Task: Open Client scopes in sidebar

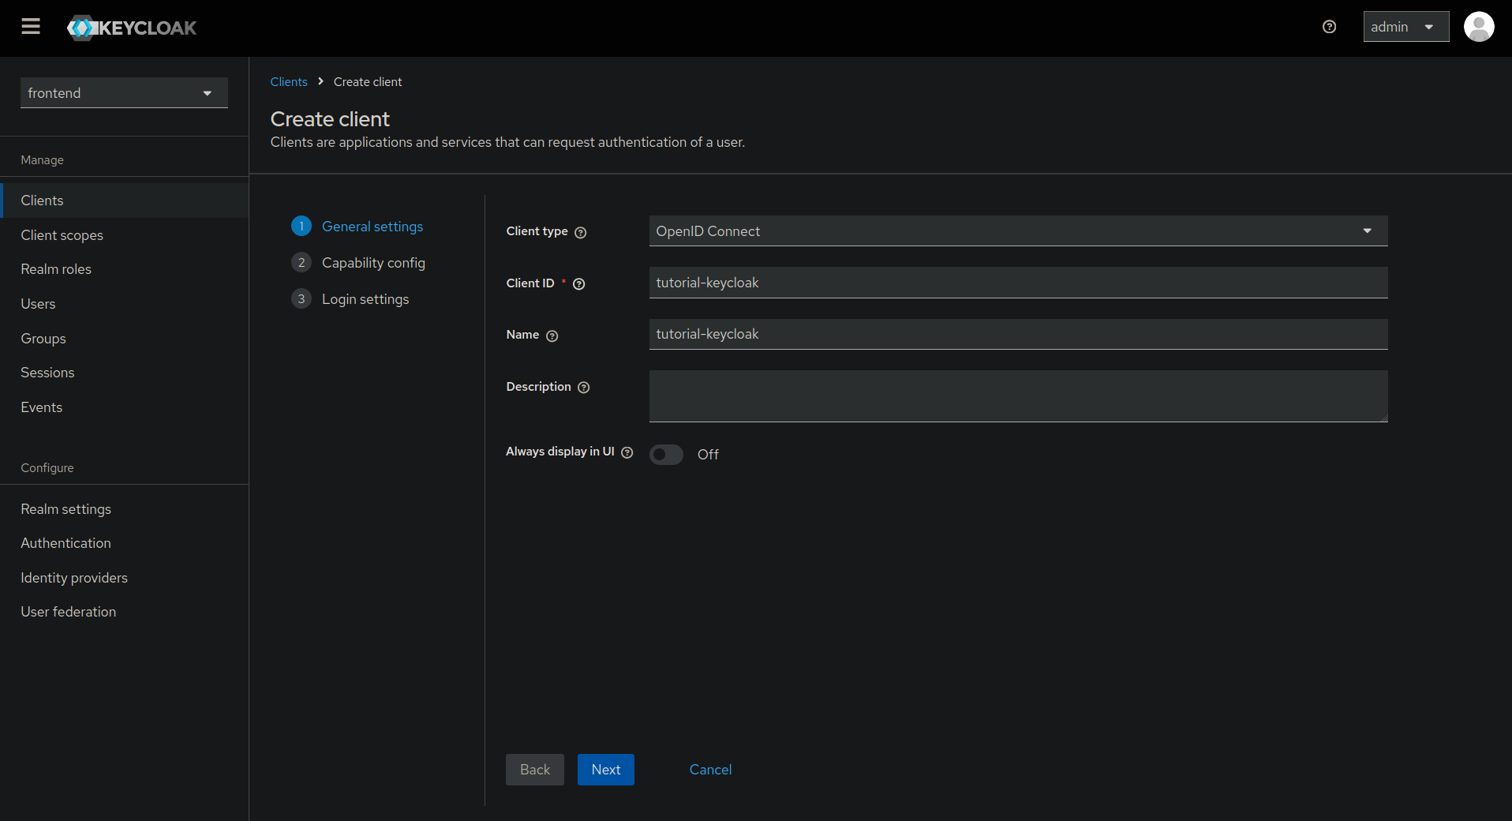Action: pyautogui.click(x=125, y=235)
